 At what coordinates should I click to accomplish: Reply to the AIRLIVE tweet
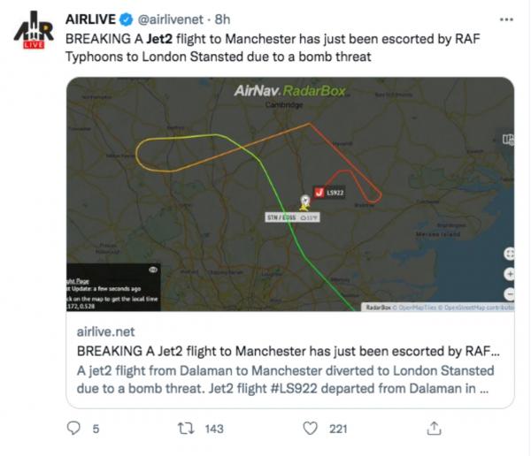click(74, 429)
